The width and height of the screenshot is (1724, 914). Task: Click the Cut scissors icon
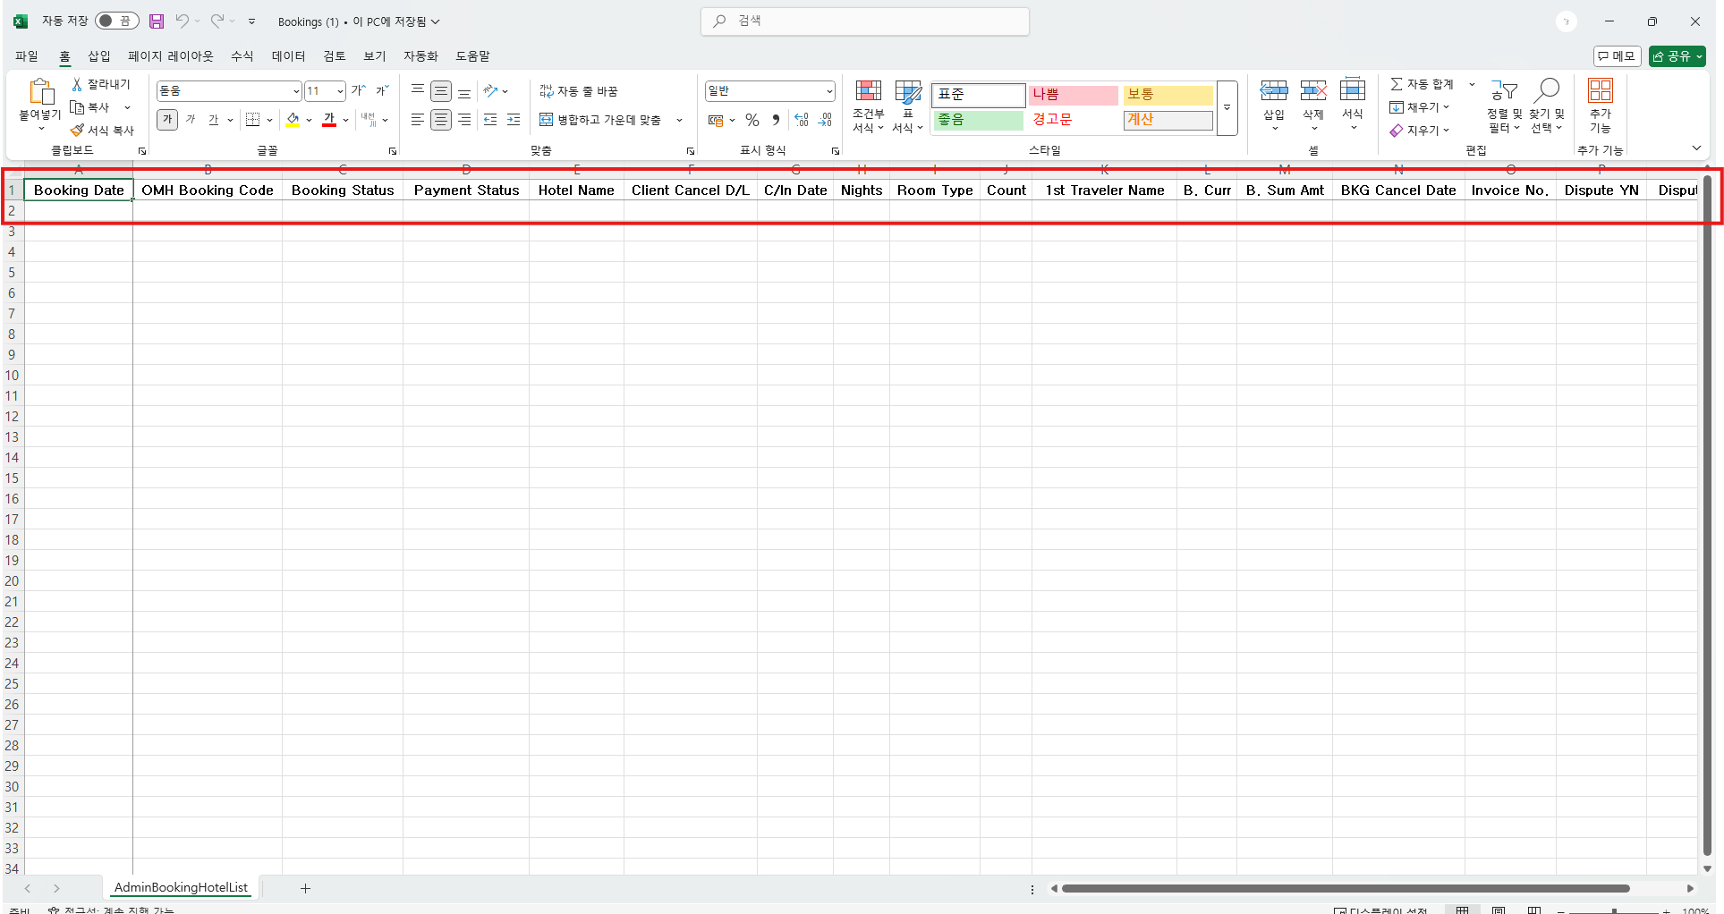point(77,84)
